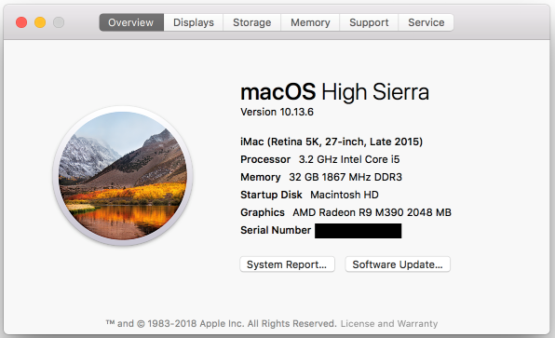The image size is (555, 338).
Task: Minimize window with the yellow button
Action: [40, 22]
